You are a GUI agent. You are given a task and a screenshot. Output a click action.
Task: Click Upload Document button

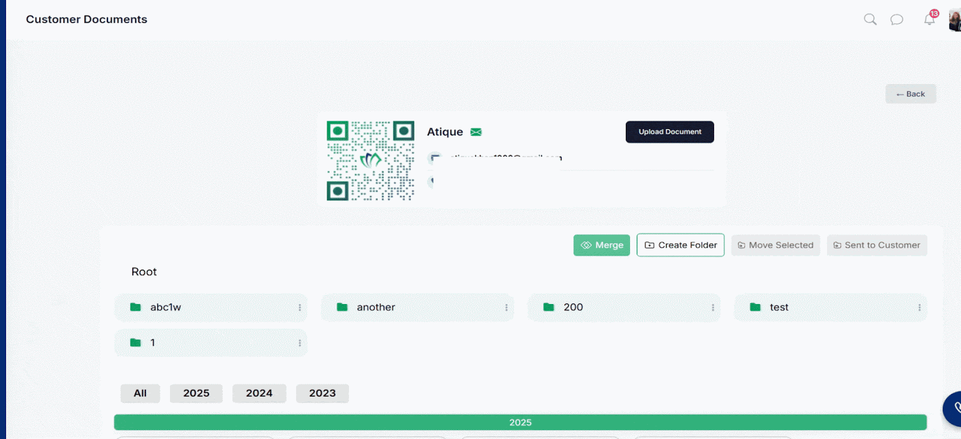tap(670, 132)
